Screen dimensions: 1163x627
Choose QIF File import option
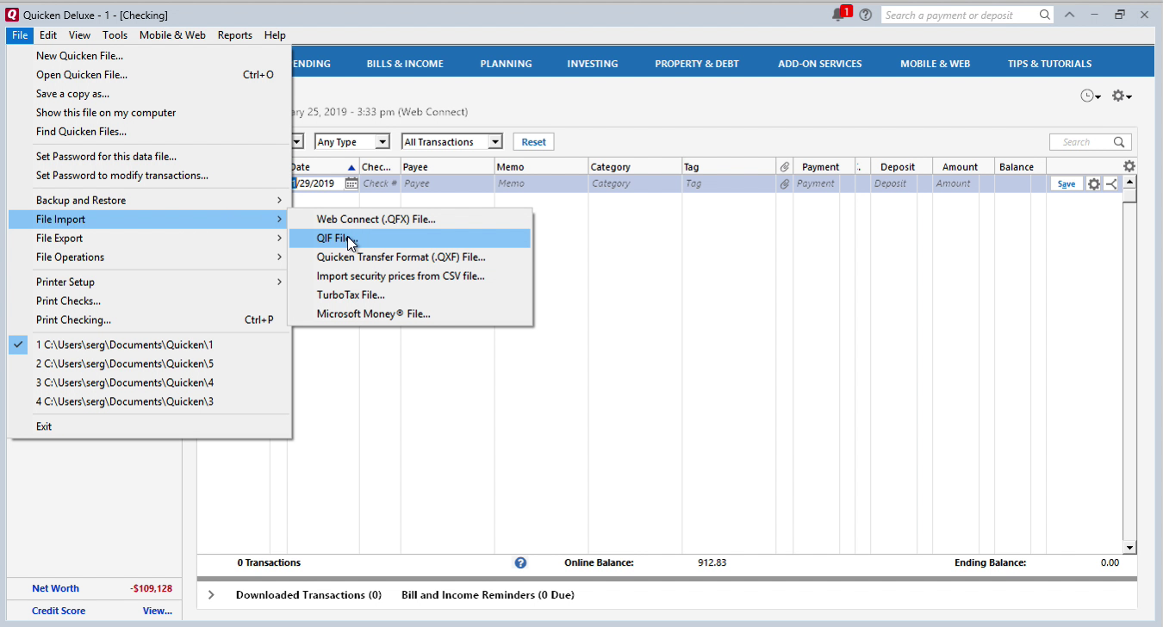click(410, 239)
